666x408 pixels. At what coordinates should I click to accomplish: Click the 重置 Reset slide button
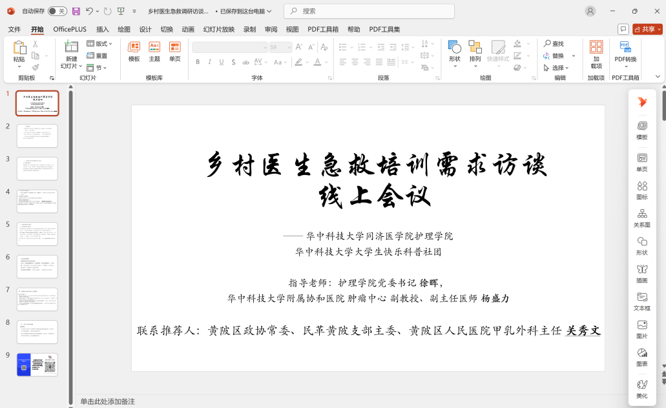(98, 56)
